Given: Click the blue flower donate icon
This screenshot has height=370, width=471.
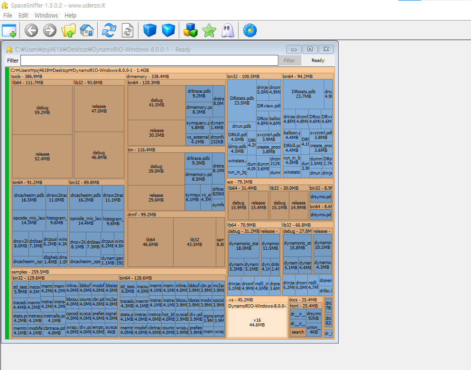Looking at the screenshot, I should [249, 31].
